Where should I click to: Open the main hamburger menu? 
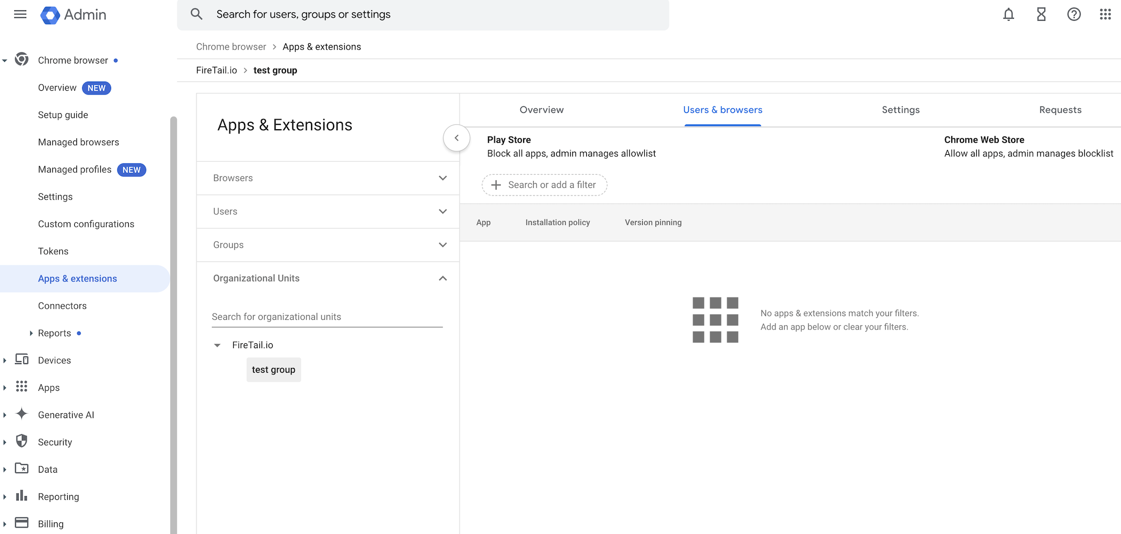tap(20, 14)
